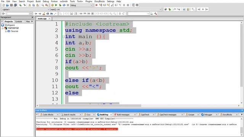
Task: Run the program with the green arrow
Action: point(56,5)
